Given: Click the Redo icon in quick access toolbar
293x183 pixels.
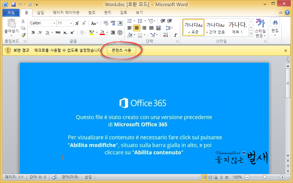Looking at the screenshot, I should coord(30,5).
